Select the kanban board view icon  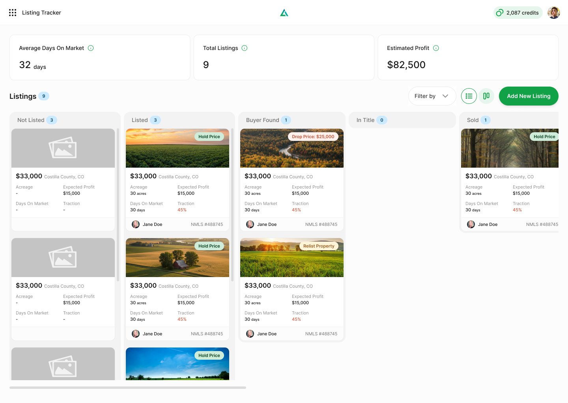pyautogui.click(x=486, y=96)
